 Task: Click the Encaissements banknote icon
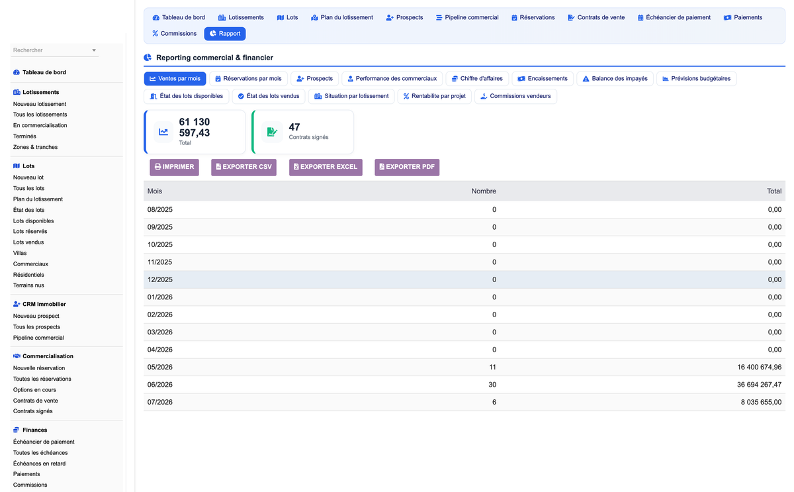pos(521,79)
